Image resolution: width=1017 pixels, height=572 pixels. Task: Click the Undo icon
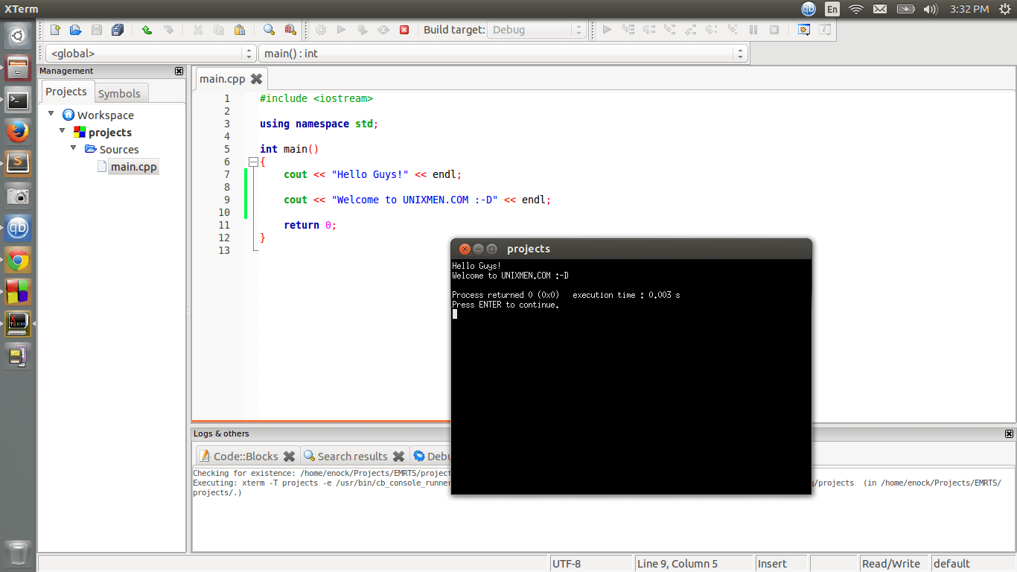pos(146,30)
